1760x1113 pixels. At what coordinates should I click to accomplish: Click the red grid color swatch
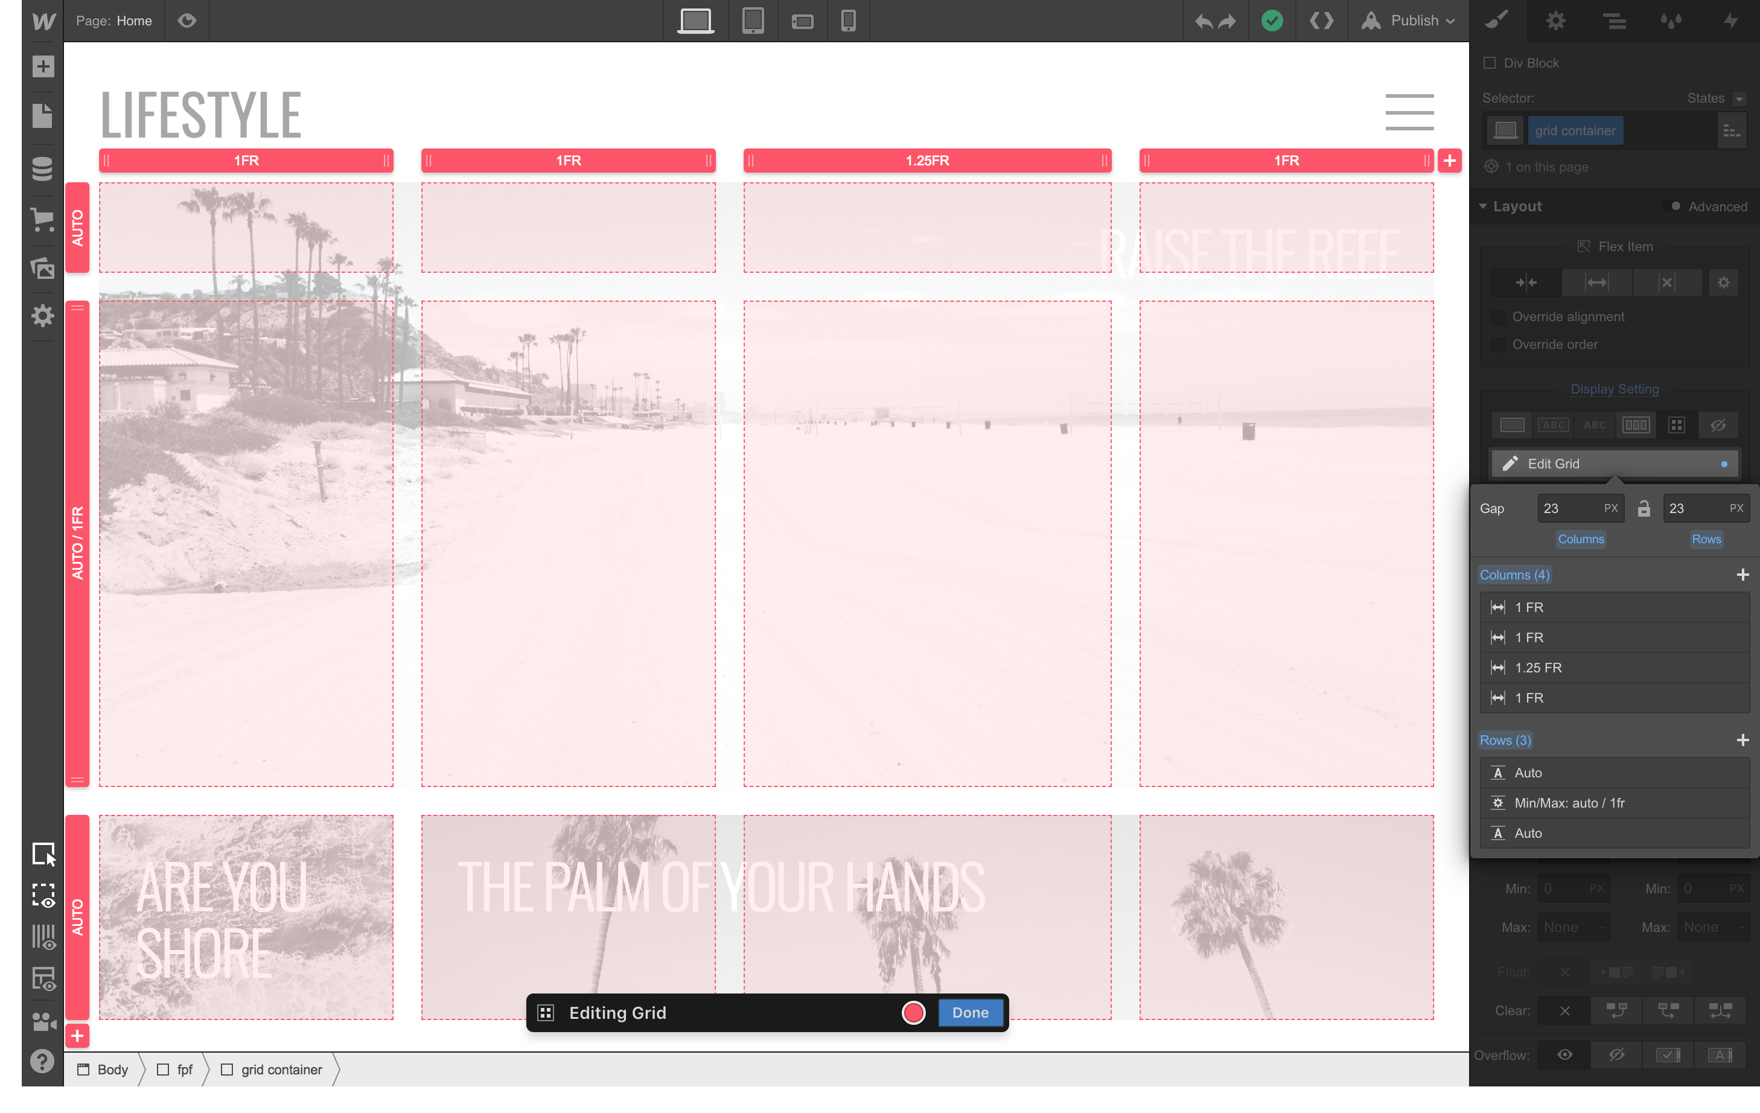[913, 1012]
